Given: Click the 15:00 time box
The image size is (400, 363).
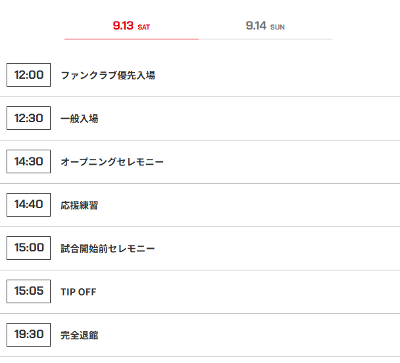Looking at the screenshot, I should (x=28, y=248).
